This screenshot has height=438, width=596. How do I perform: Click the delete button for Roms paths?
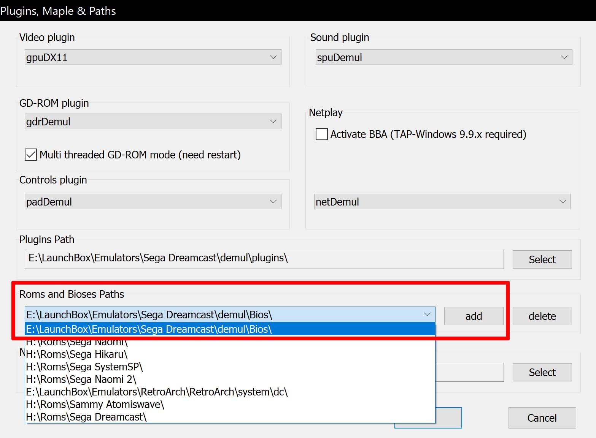[542, 316]
